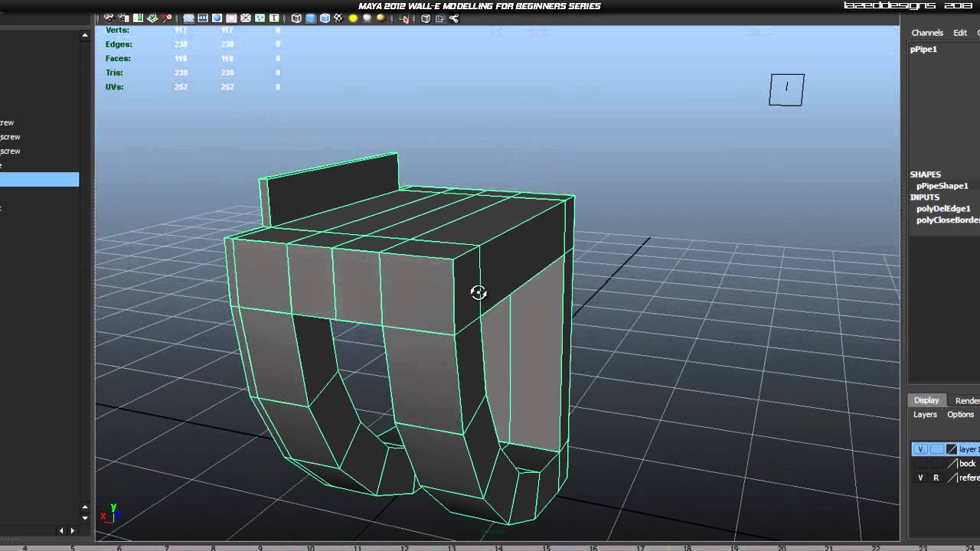Click the View Cube in viewport

[x=786, y=90]
